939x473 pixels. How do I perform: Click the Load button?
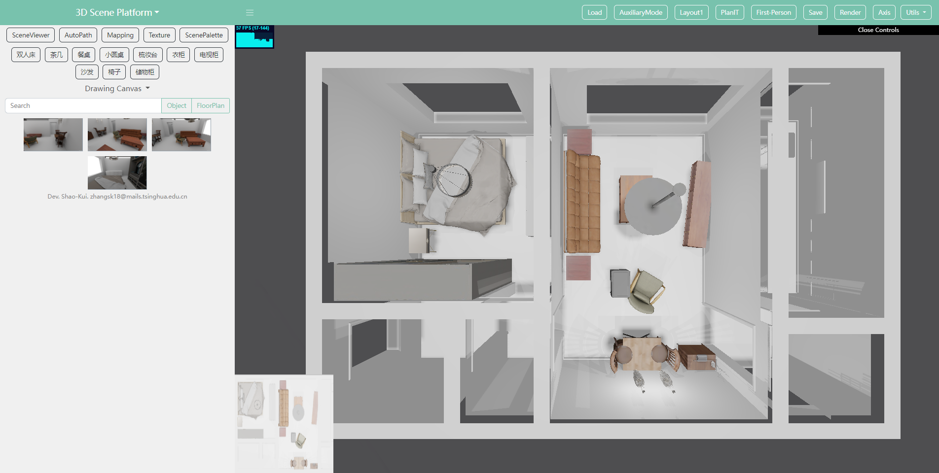(594, 12)
